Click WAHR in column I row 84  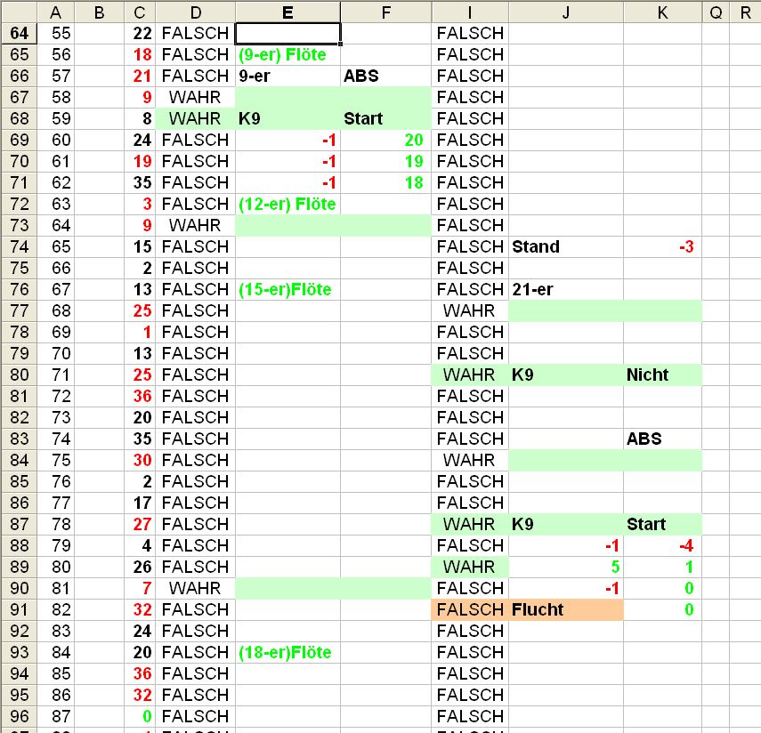469,460
